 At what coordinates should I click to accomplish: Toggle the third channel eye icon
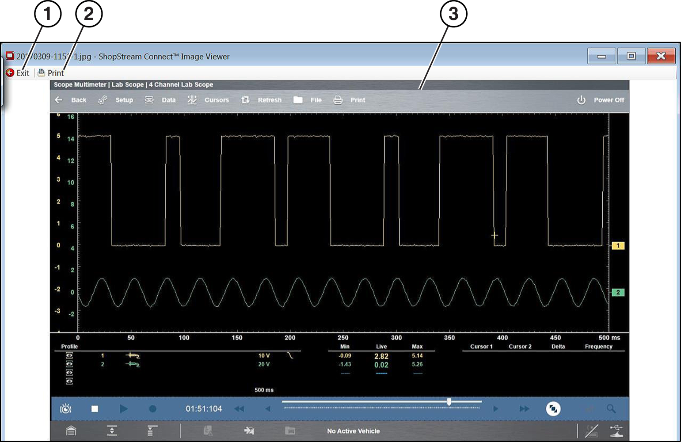tap(69, 373)
